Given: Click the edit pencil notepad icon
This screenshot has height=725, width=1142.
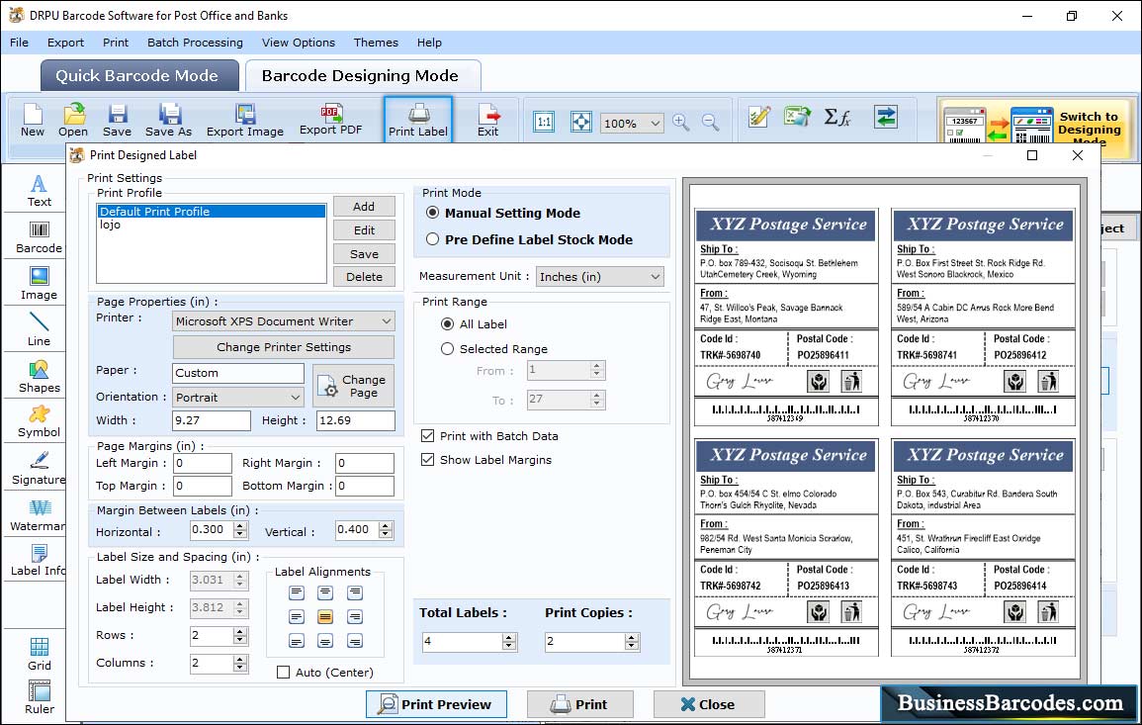Looking at the screenshot, I should click(759, 117).
